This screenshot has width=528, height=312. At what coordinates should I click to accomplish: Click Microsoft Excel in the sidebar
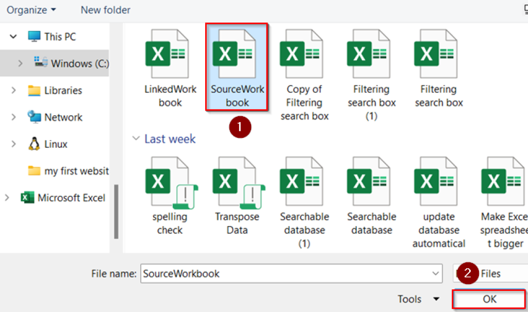pos(63,197)
